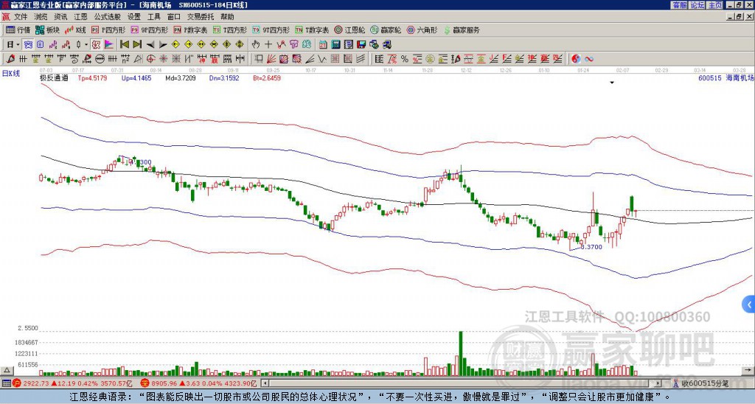Open the 交易委托 menu

click(201, 17)
